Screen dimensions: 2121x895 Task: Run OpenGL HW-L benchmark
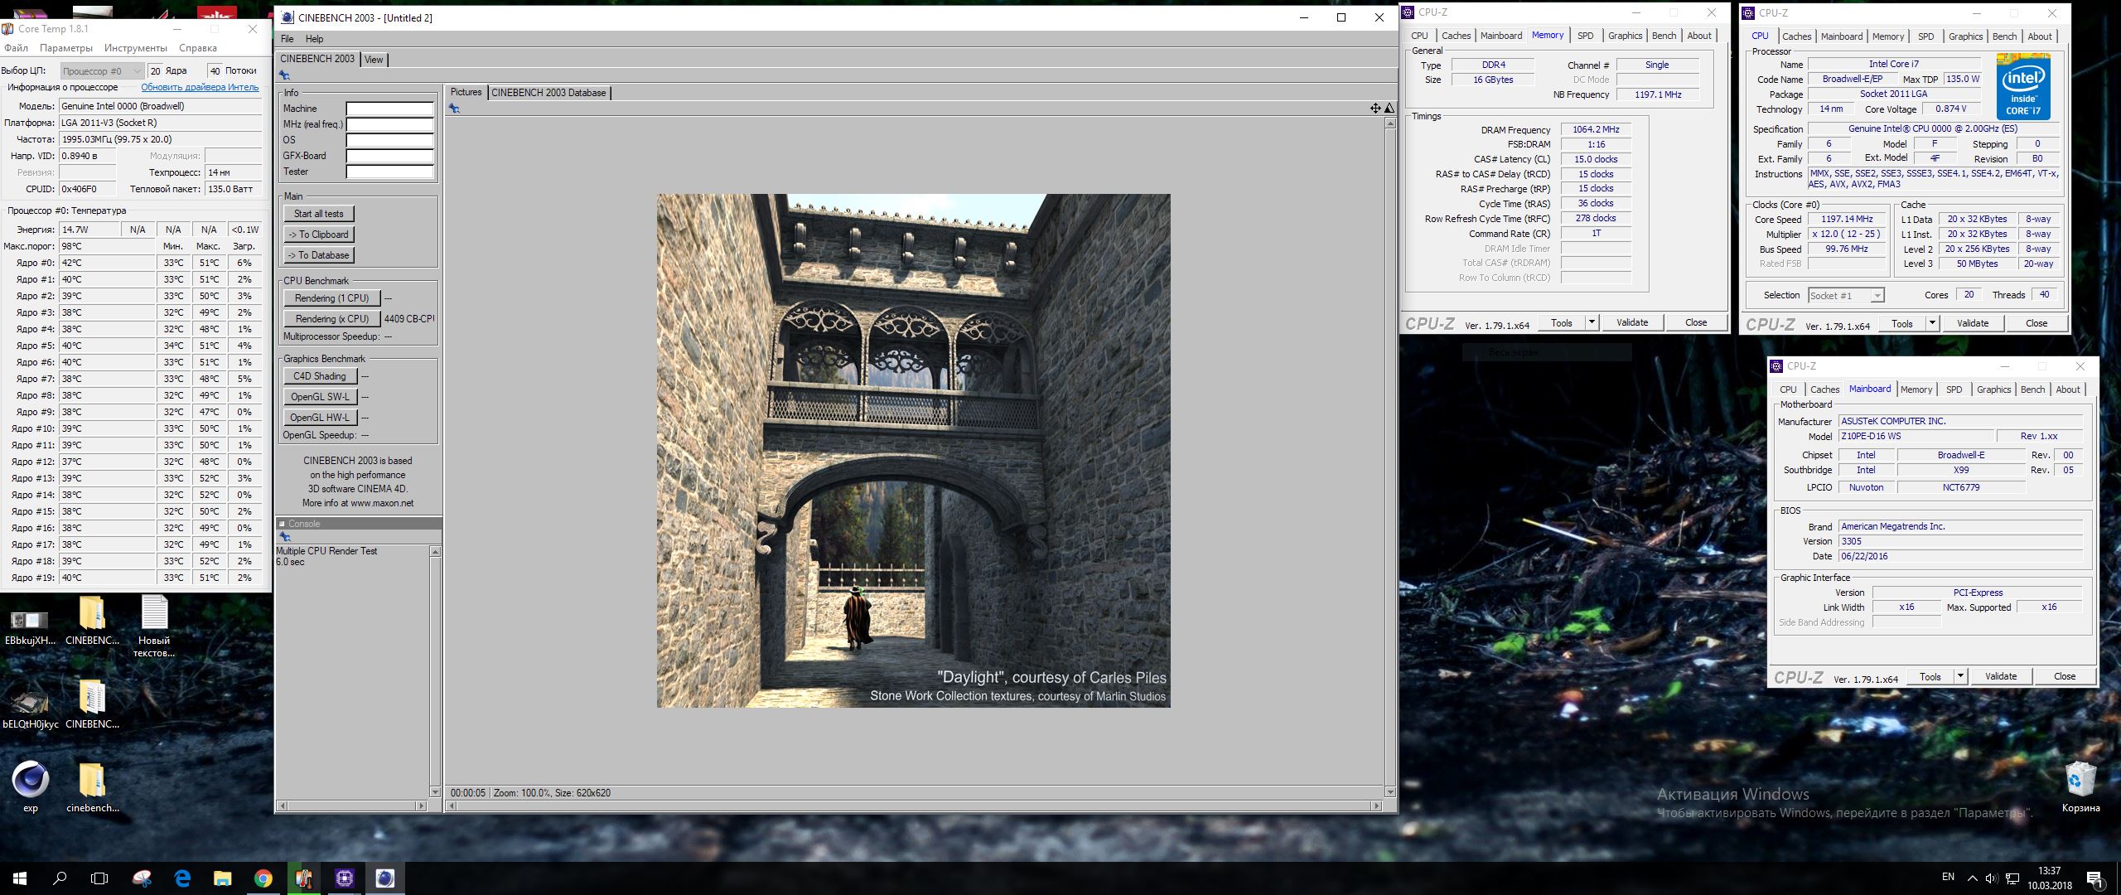coord(320,418)
